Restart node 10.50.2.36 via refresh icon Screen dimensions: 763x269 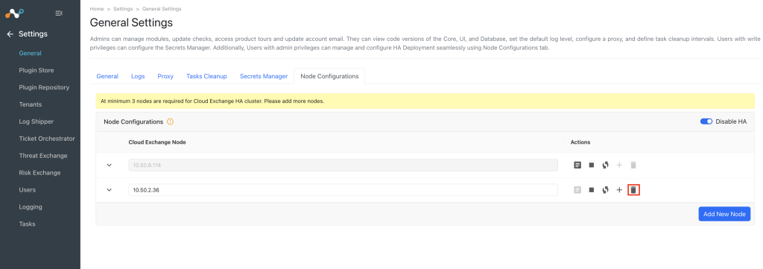coord(605,190)
